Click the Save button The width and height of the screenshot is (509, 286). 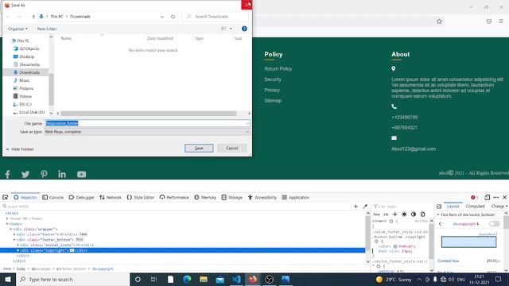pos(199,149)
